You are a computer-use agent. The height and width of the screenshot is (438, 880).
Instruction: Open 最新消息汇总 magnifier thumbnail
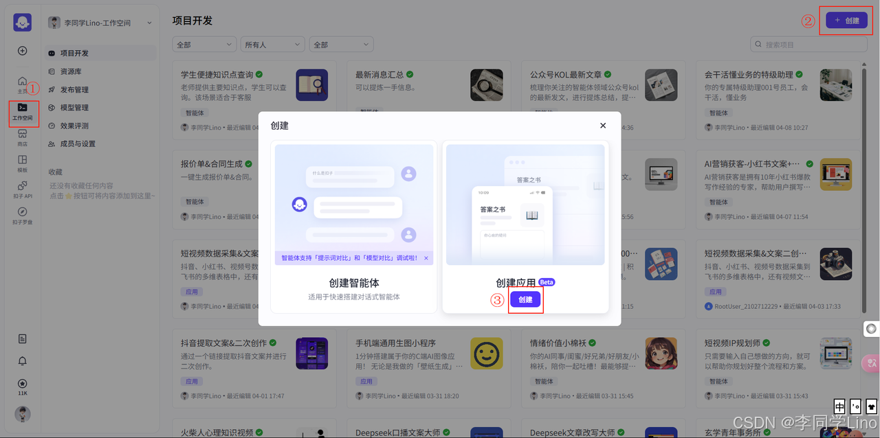tap(487, 85)
